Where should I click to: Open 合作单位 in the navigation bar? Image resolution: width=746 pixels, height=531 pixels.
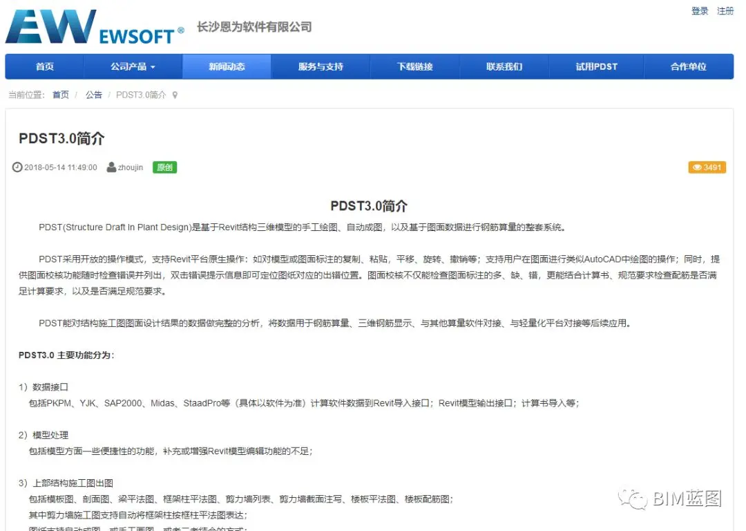click(689, 66)
